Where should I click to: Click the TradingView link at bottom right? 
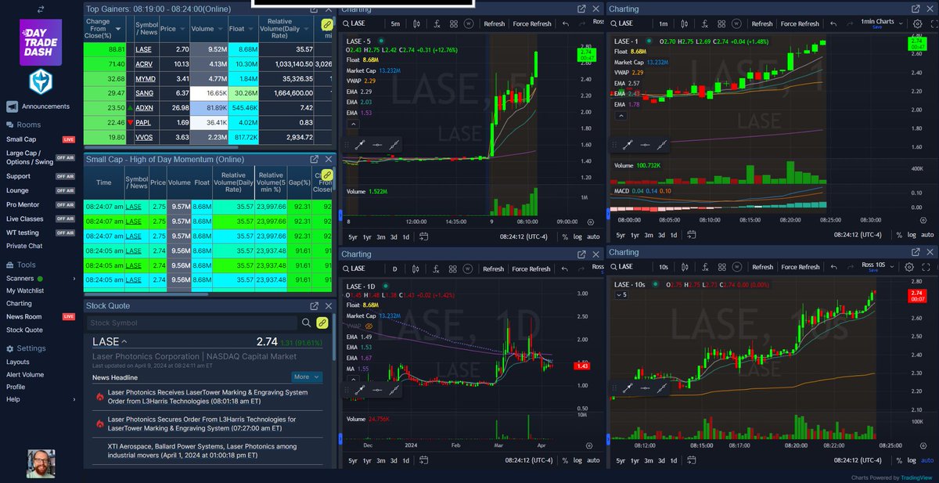pos(915,478)
